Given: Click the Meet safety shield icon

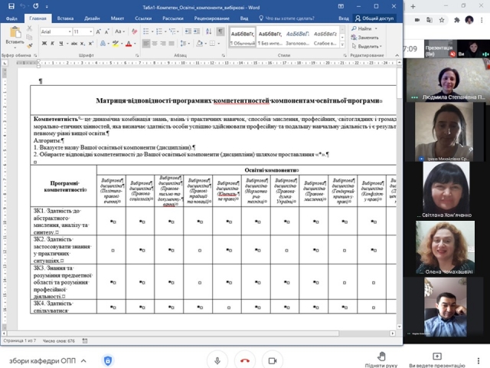Looking at the screenshot, I should click(108, 360).
